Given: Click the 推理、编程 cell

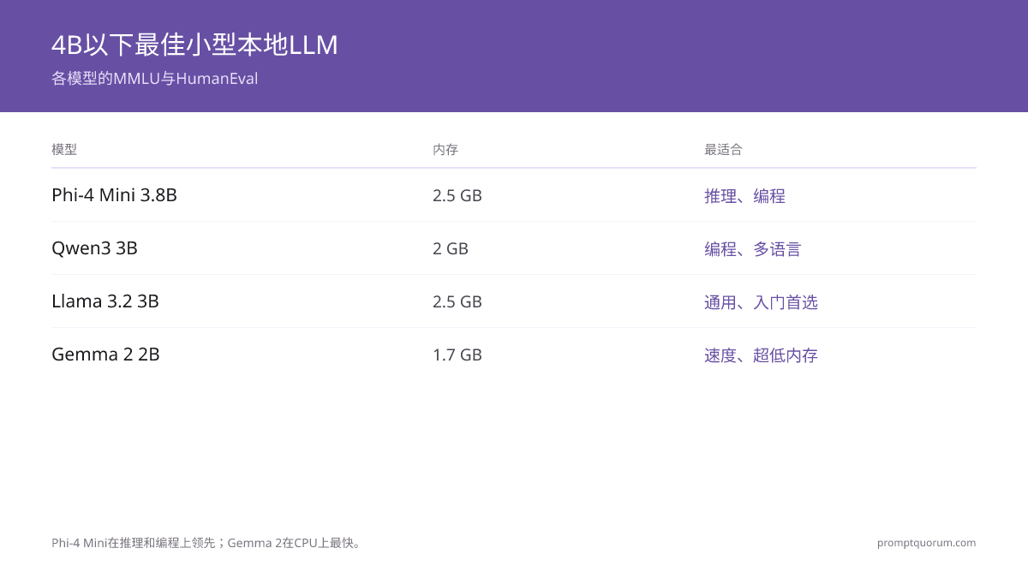Looking at the screenshot, I should [x=744, y=196].
